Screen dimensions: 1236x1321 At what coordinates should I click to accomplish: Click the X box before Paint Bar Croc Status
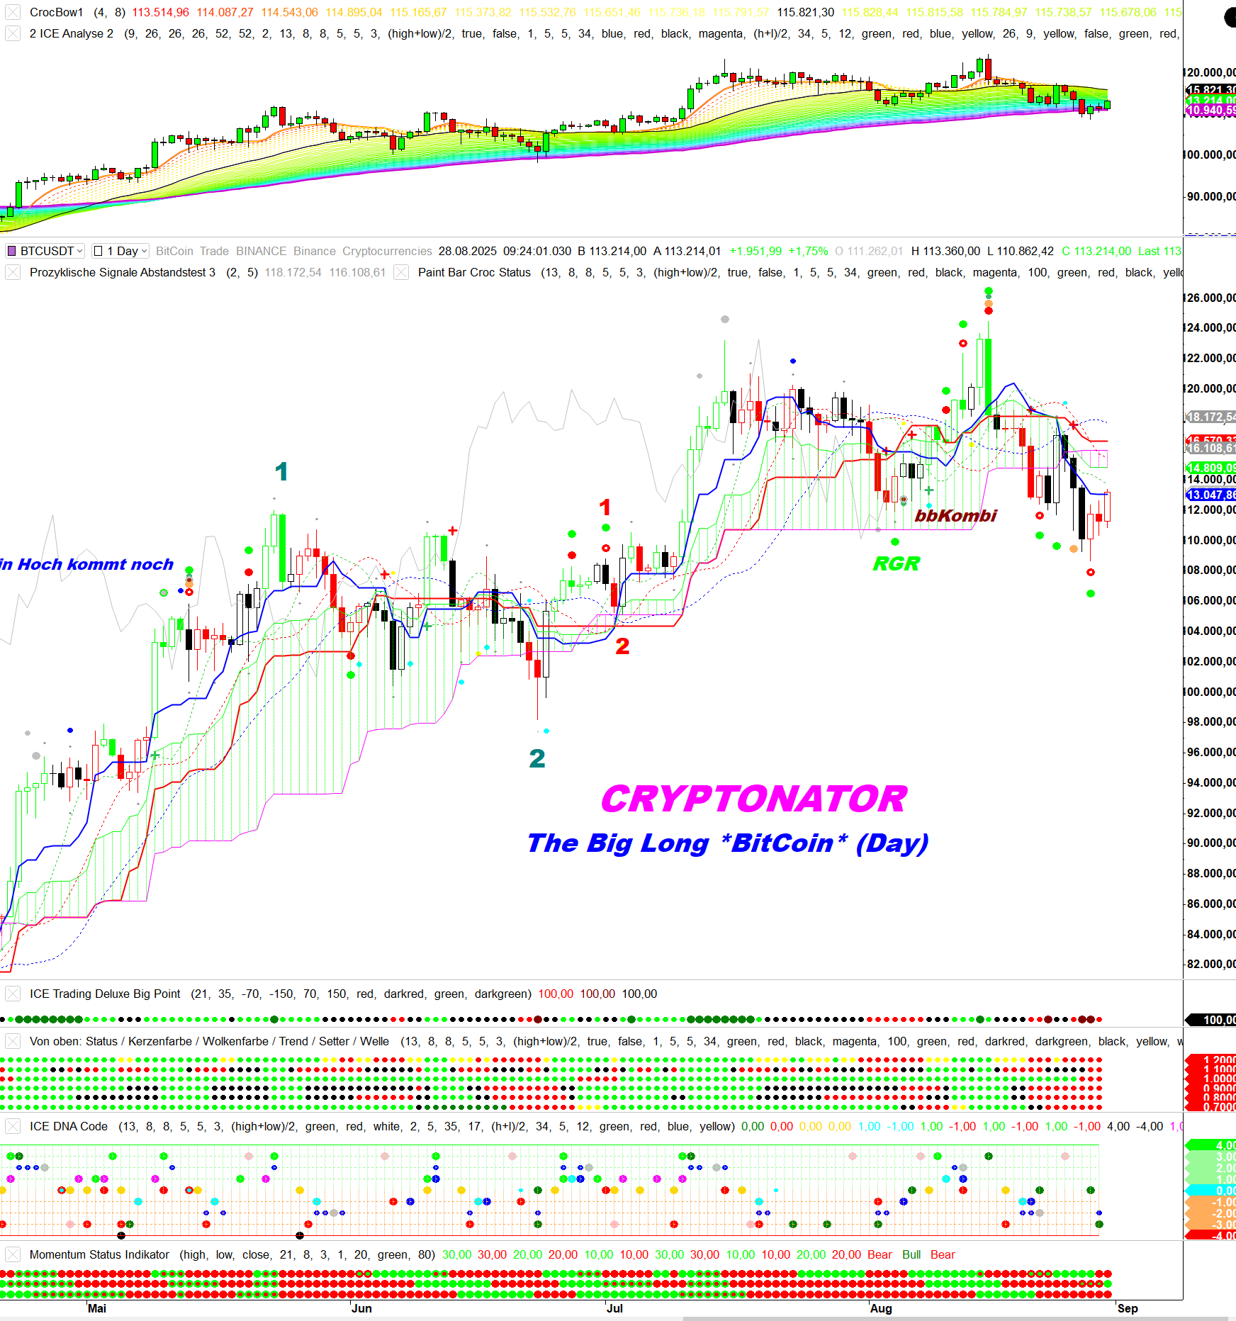[401, 272]
